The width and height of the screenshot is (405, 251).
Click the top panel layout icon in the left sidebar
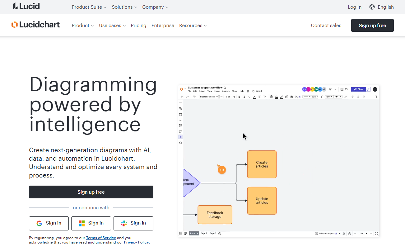(x=180, y=103)
